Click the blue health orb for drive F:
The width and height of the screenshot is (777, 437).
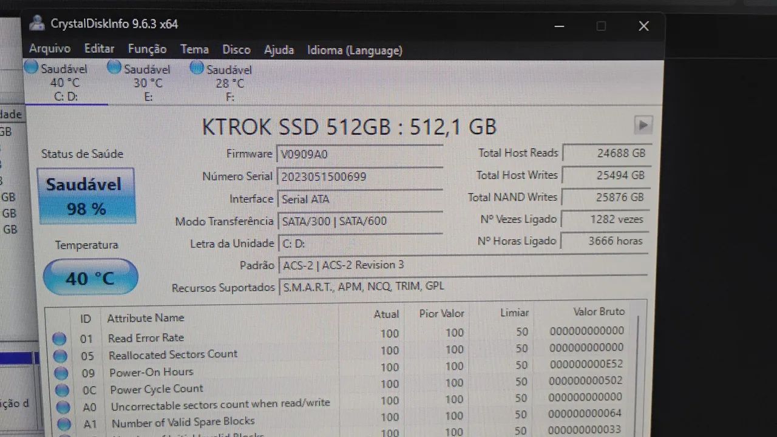coord(197,68)
